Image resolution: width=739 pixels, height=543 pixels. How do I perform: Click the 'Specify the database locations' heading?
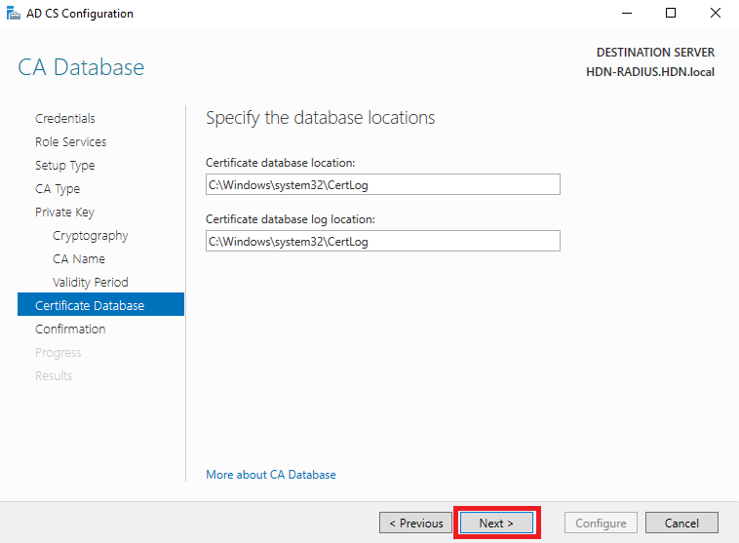[x=321, y=118]
